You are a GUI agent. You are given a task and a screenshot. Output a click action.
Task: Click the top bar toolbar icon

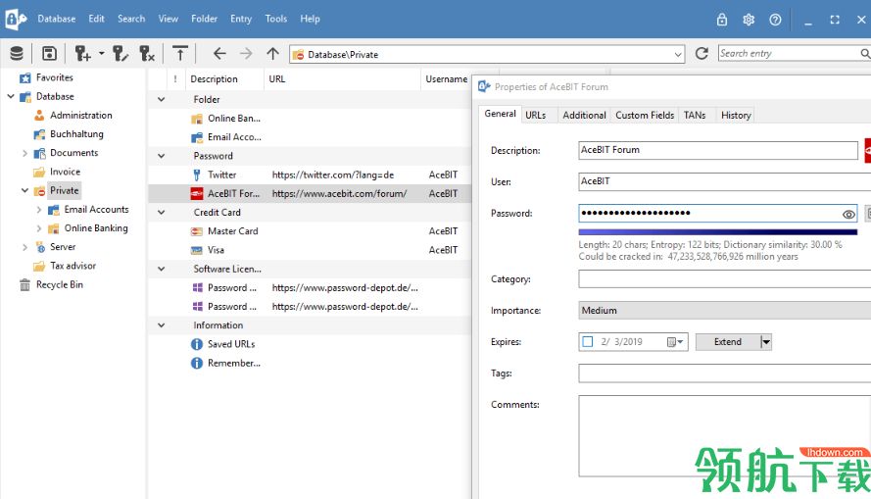pyautogui.click(x=180, y=53)
